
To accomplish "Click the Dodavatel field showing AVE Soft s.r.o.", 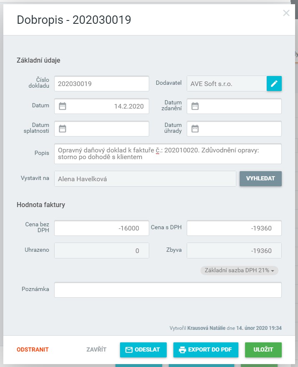I will pos(226,84).
